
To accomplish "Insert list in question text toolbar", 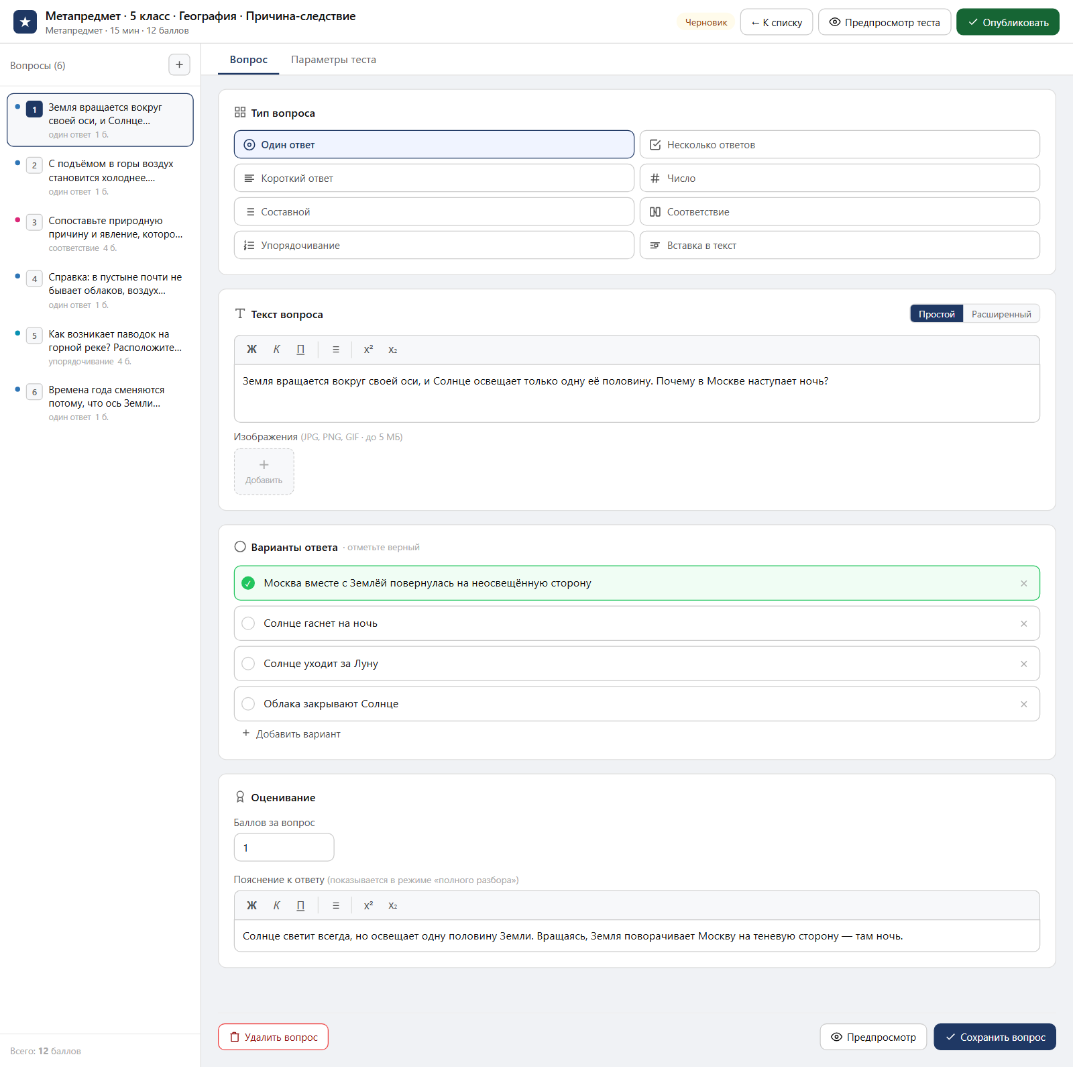I will tap(336, 350).
